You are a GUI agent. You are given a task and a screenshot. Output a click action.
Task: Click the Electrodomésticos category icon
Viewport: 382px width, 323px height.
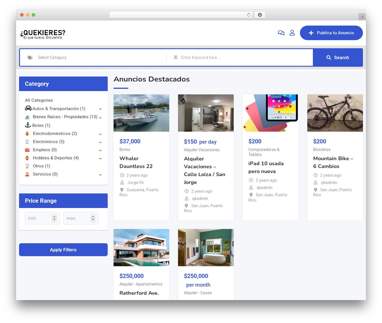pos(27,133)
